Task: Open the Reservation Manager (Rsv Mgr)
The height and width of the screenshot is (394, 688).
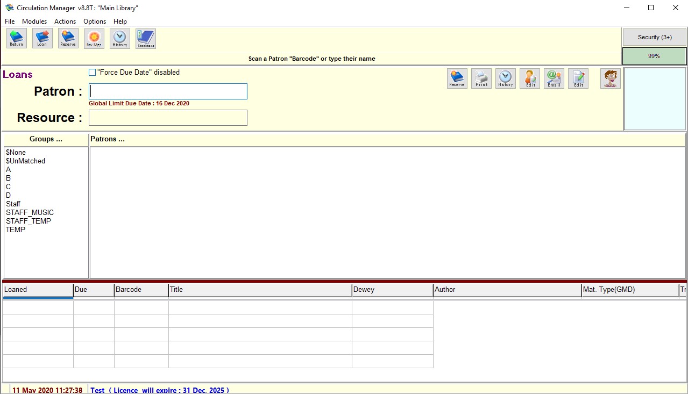Action: point(94,38)
